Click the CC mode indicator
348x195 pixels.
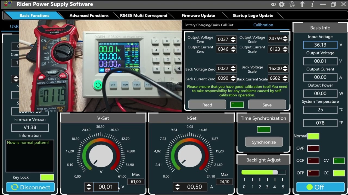(x=339, y=173)
